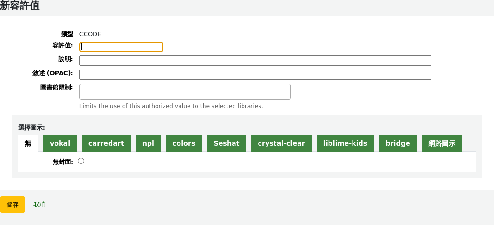Open the colors icon tab

click(183, 144)
